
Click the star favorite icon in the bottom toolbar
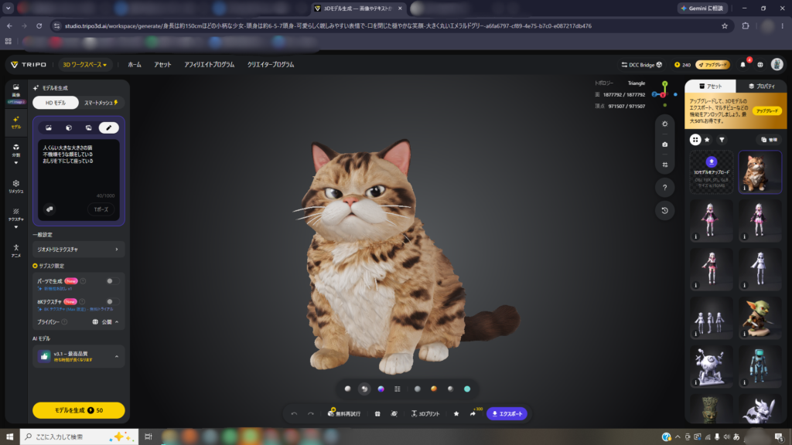point(456,414)
